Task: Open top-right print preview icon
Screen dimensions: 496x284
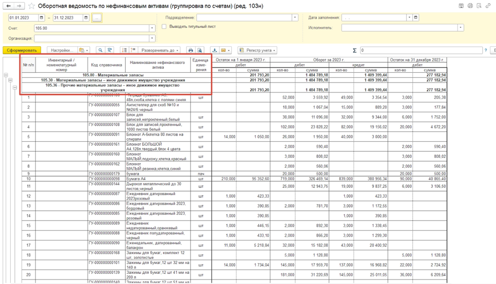Action: [479, 6]
